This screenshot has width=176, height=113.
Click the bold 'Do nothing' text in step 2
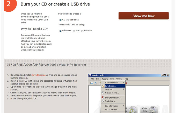(x=56, y=81)
